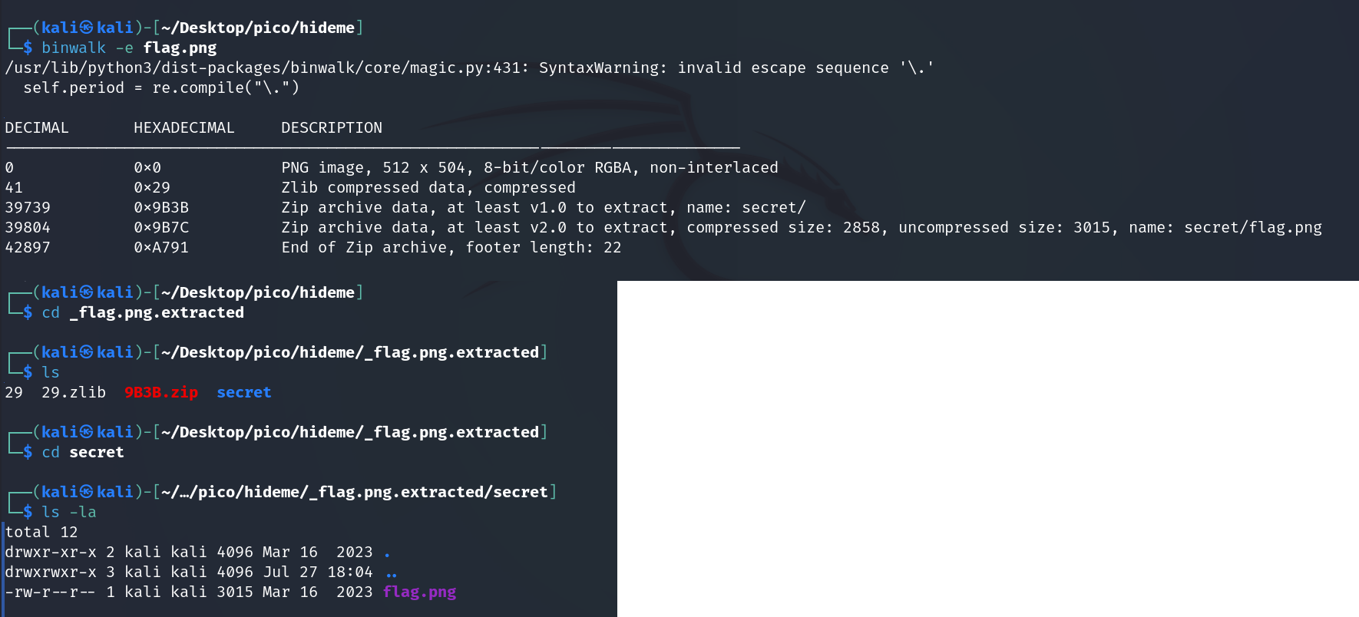Click the DECIMAL column header
Viewport: 1359px width, 617px height.
[37, 127]
